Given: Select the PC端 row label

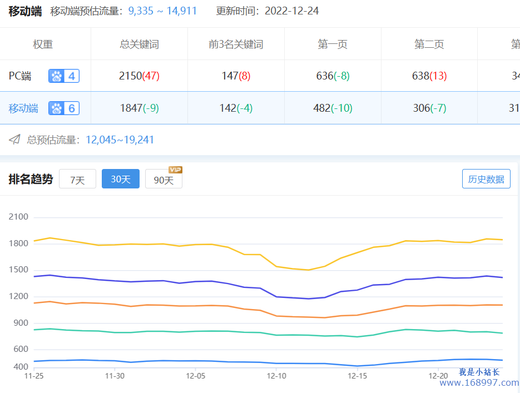Looking at the screenshot, I should point(20,76).
